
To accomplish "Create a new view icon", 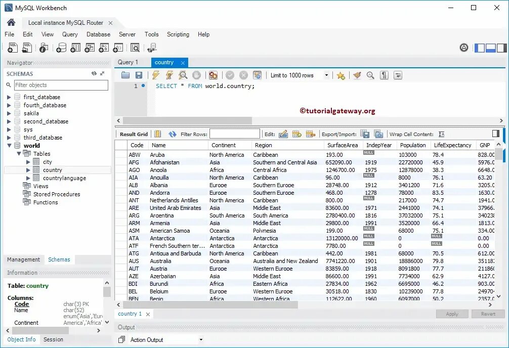I will (x=90, y=48).
